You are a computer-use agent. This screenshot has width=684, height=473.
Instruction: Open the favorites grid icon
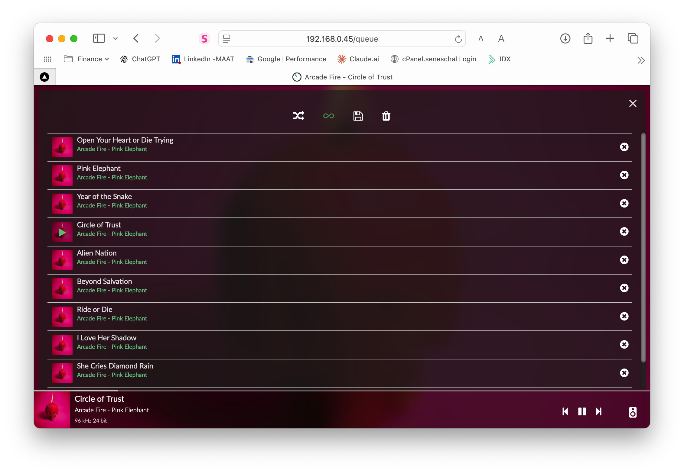[x=47, y=59]
